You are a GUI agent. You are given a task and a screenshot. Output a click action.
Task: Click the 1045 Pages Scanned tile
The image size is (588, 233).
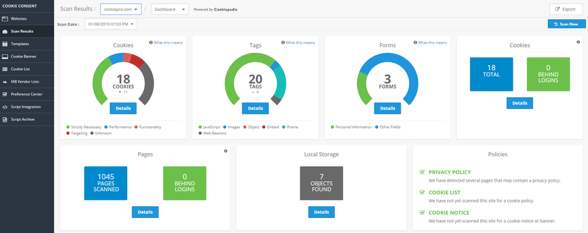[106, 183]
